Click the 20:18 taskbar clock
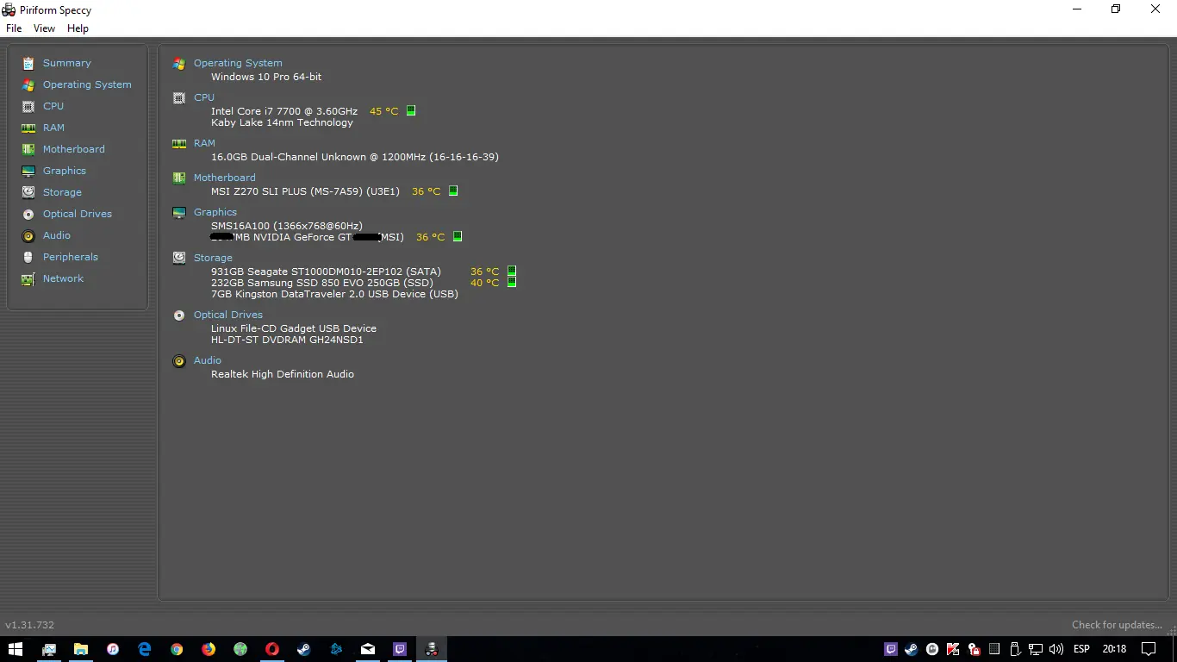The image size is (1177, 662). 1114,649
